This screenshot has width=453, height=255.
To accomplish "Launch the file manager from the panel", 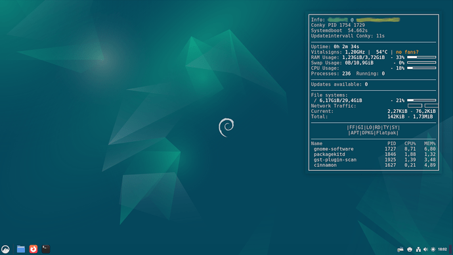I will pos(21,249).
